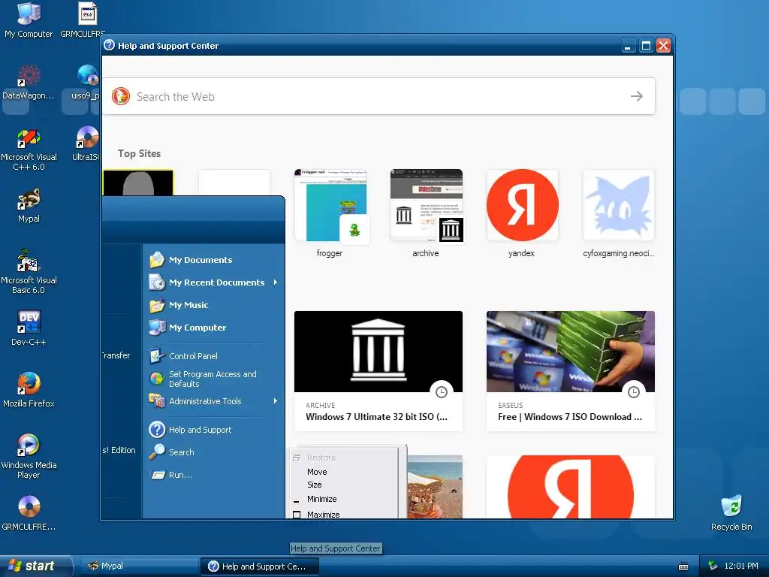769x577 pixels.
Task: Click the taskbar clock 12:01 PM
Action: [x=741, y=566]
